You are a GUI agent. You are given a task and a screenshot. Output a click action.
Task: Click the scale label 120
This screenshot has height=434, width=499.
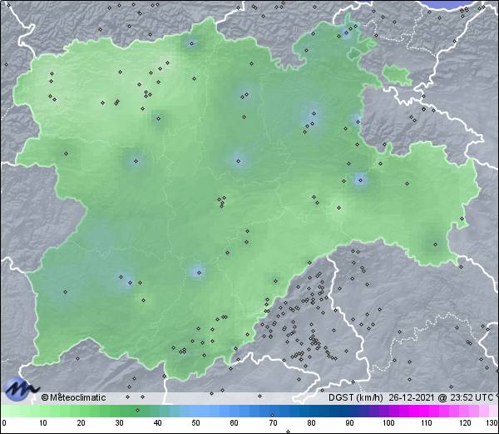click(465, 423)
